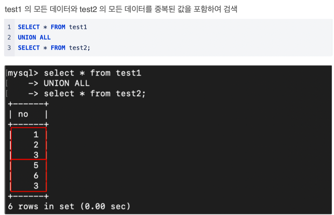Viewport: 334px width, 215px height.
Task: Click the mysql> prompt in terminal image
Action: [23, 73]
